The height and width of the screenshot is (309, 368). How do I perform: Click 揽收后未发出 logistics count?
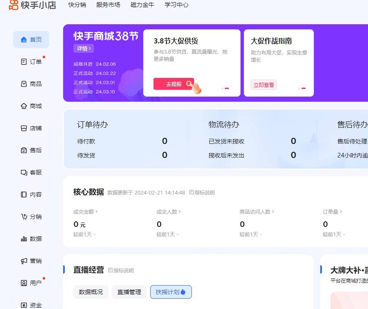click(293, 155)
